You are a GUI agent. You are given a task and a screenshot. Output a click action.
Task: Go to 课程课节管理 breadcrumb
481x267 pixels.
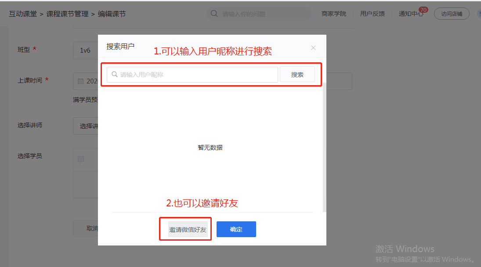click(67, 14)
